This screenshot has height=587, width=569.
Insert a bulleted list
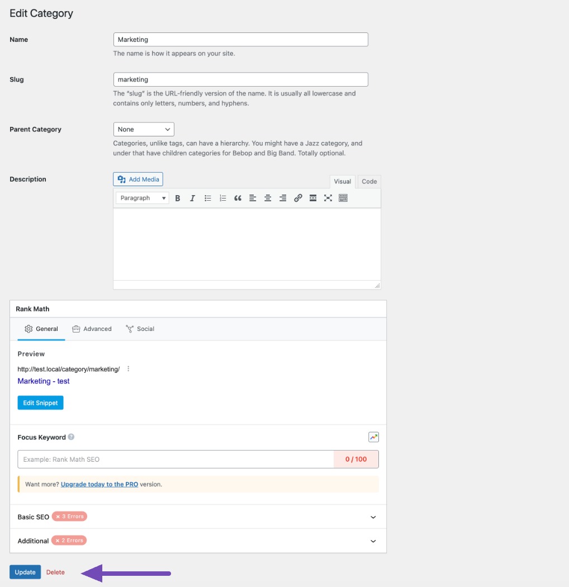(x=208, y=198)
